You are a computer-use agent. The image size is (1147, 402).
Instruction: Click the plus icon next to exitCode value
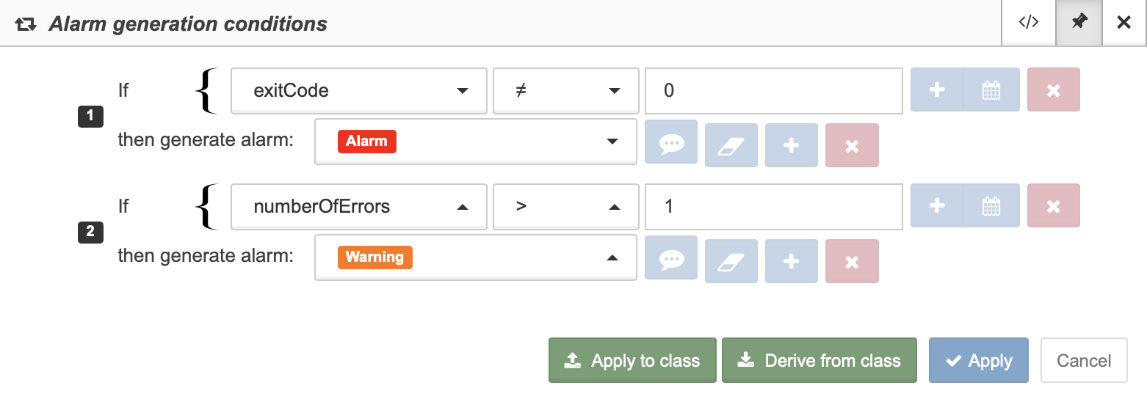937,90
